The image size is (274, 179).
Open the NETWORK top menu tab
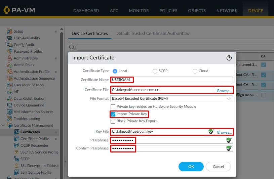pyautogui.click(x=227, y=11)
